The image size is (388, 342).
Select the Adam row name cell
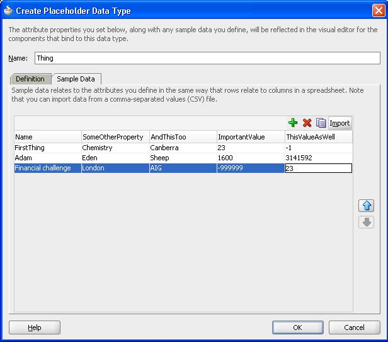coord(47,158)
